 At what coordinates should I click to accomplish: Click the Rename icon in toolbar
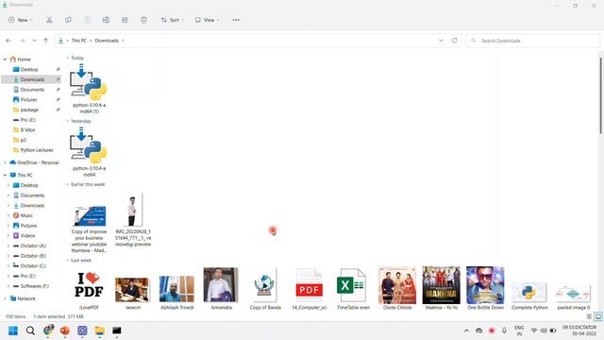point(106,20)
